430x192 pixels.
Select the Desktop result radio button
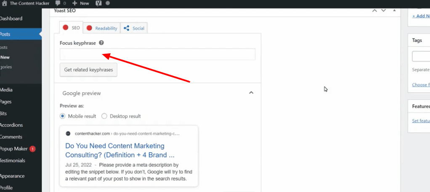pyautogui.click(x=104, y=116)
